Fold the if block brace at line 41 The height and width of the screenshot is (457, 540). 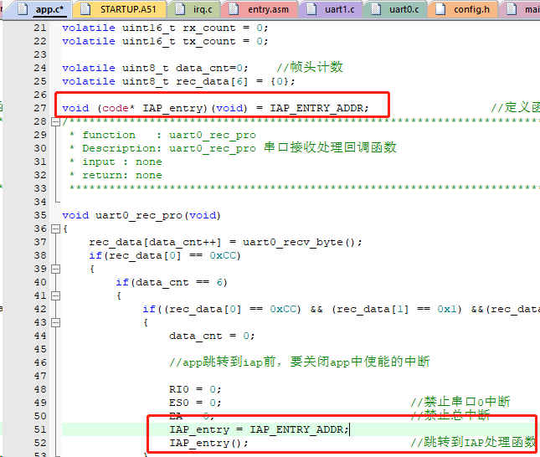coord(55,295)
